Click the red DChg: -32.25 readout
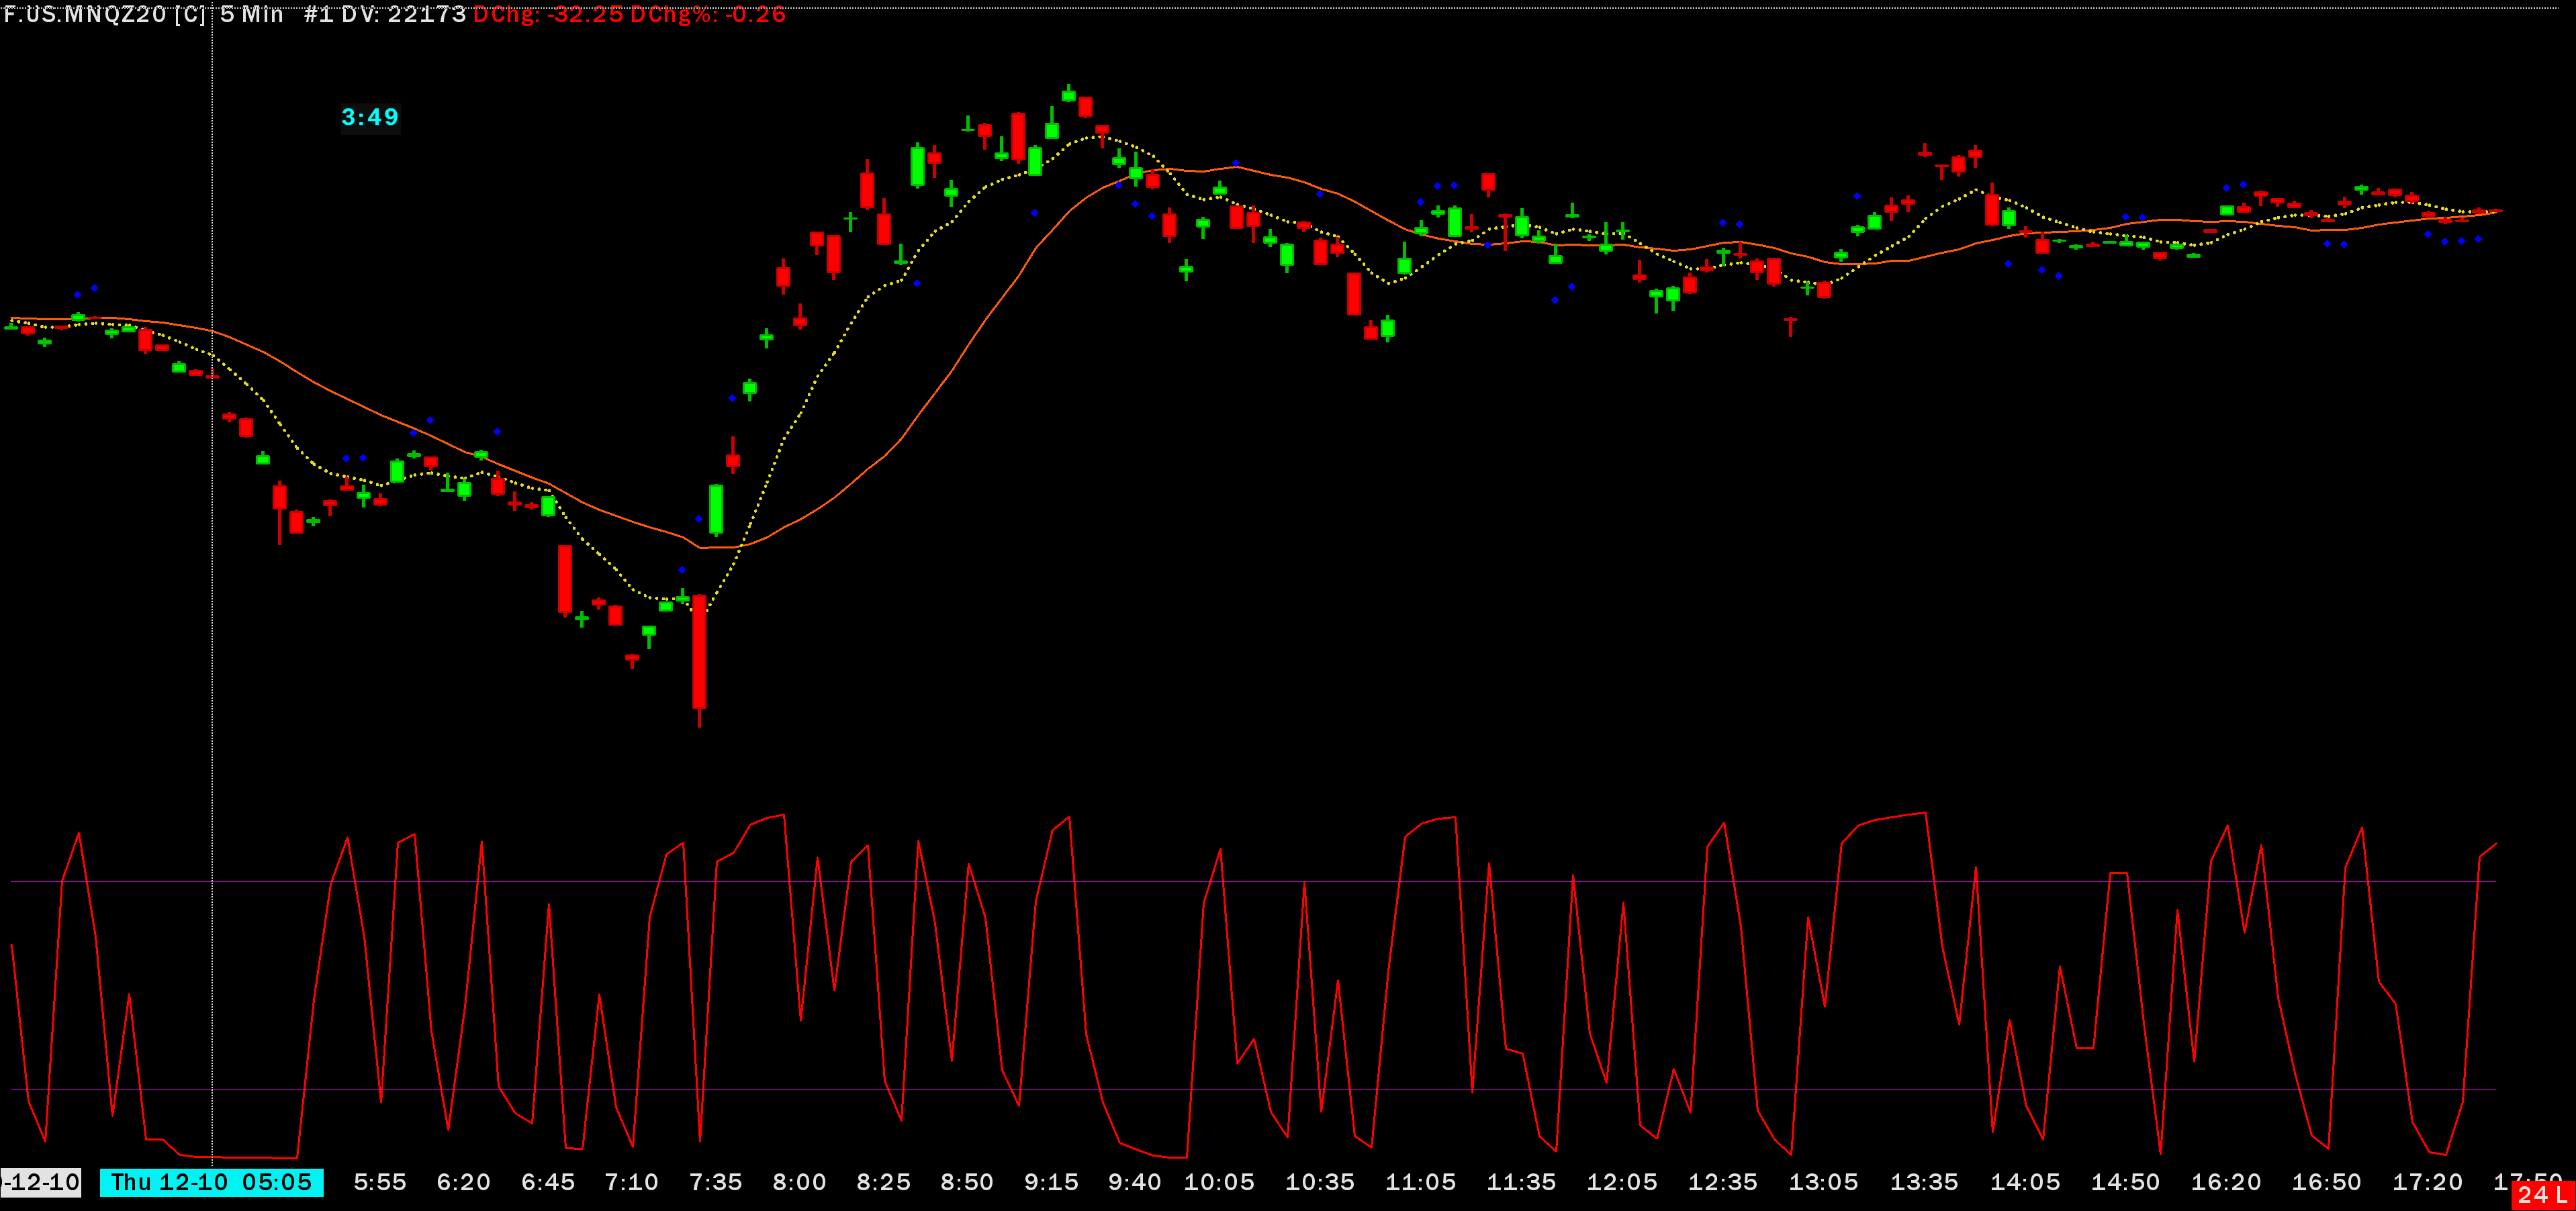The width and height of the screenshot is (2576, 1211). pos(547,14)
